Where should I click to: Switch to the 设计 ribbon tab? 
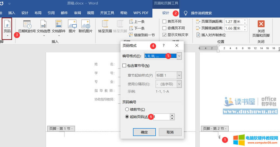tap(165, 13)
